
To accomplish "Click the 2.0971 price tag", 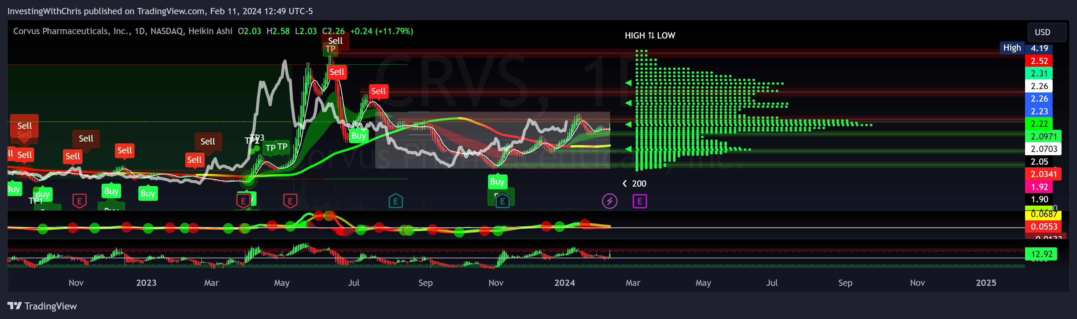I will 1043,136.
